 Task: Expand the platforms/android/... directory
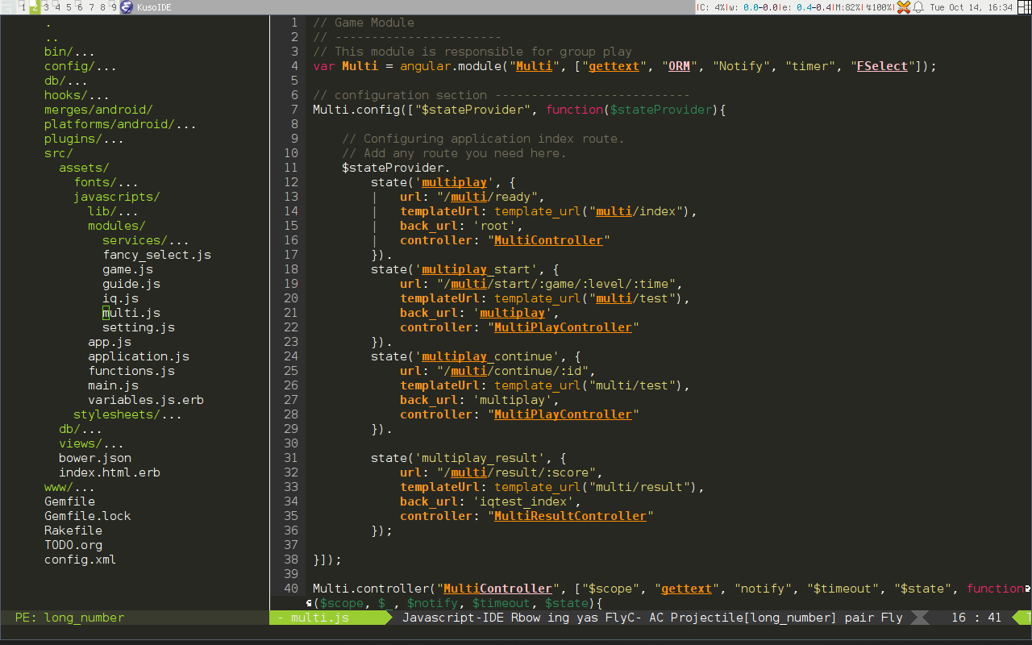pos(120,124)
